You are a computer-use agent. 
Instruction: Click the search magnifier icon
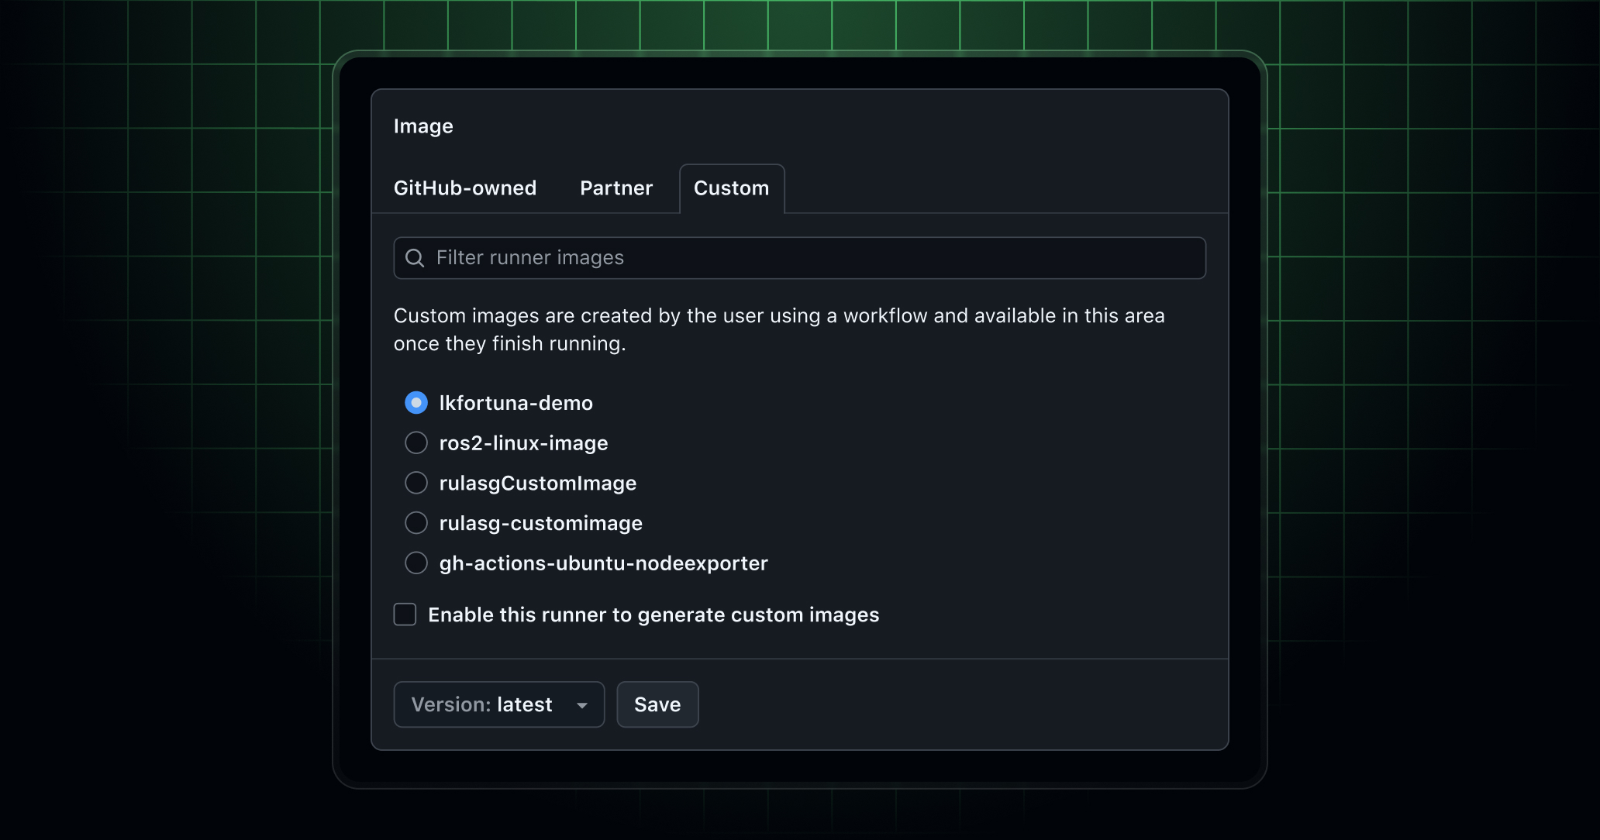click(416, 257)
